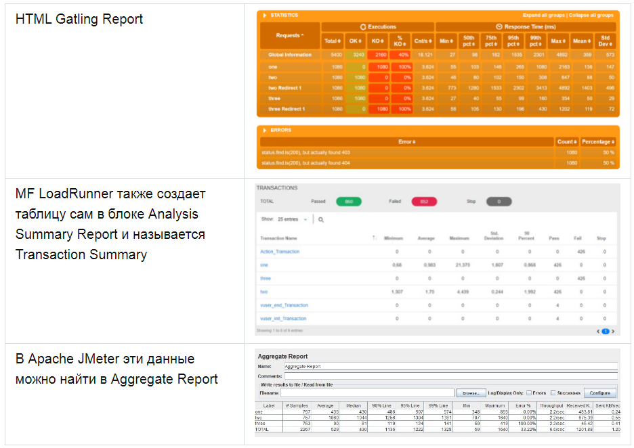Select page 1 in LoadRunner pagination
Screen dimensions: 634x448
pos(606,331)
